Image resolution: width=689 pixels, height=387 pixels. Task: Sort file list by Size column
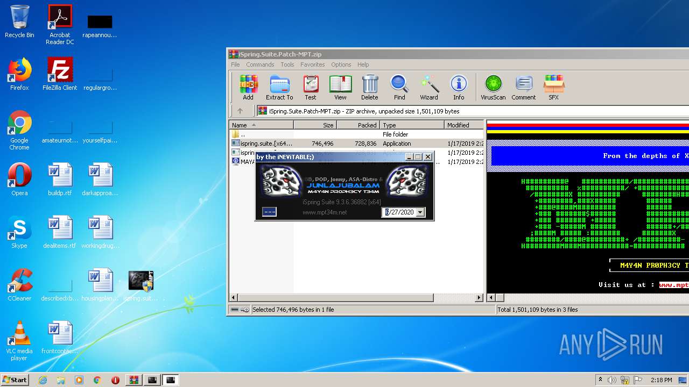pos(315,125)
